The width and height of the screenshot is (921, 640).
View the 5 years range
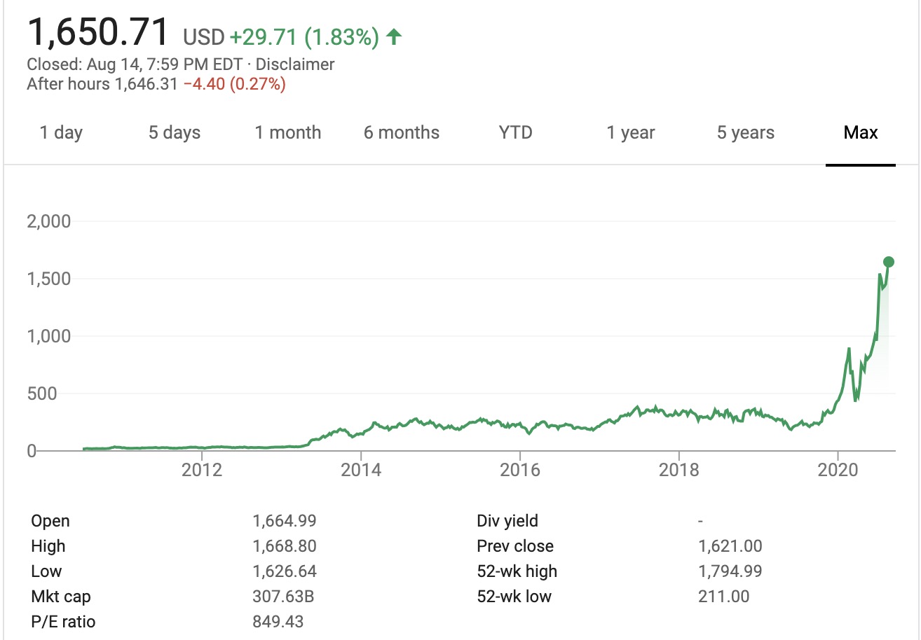[746, 132]
